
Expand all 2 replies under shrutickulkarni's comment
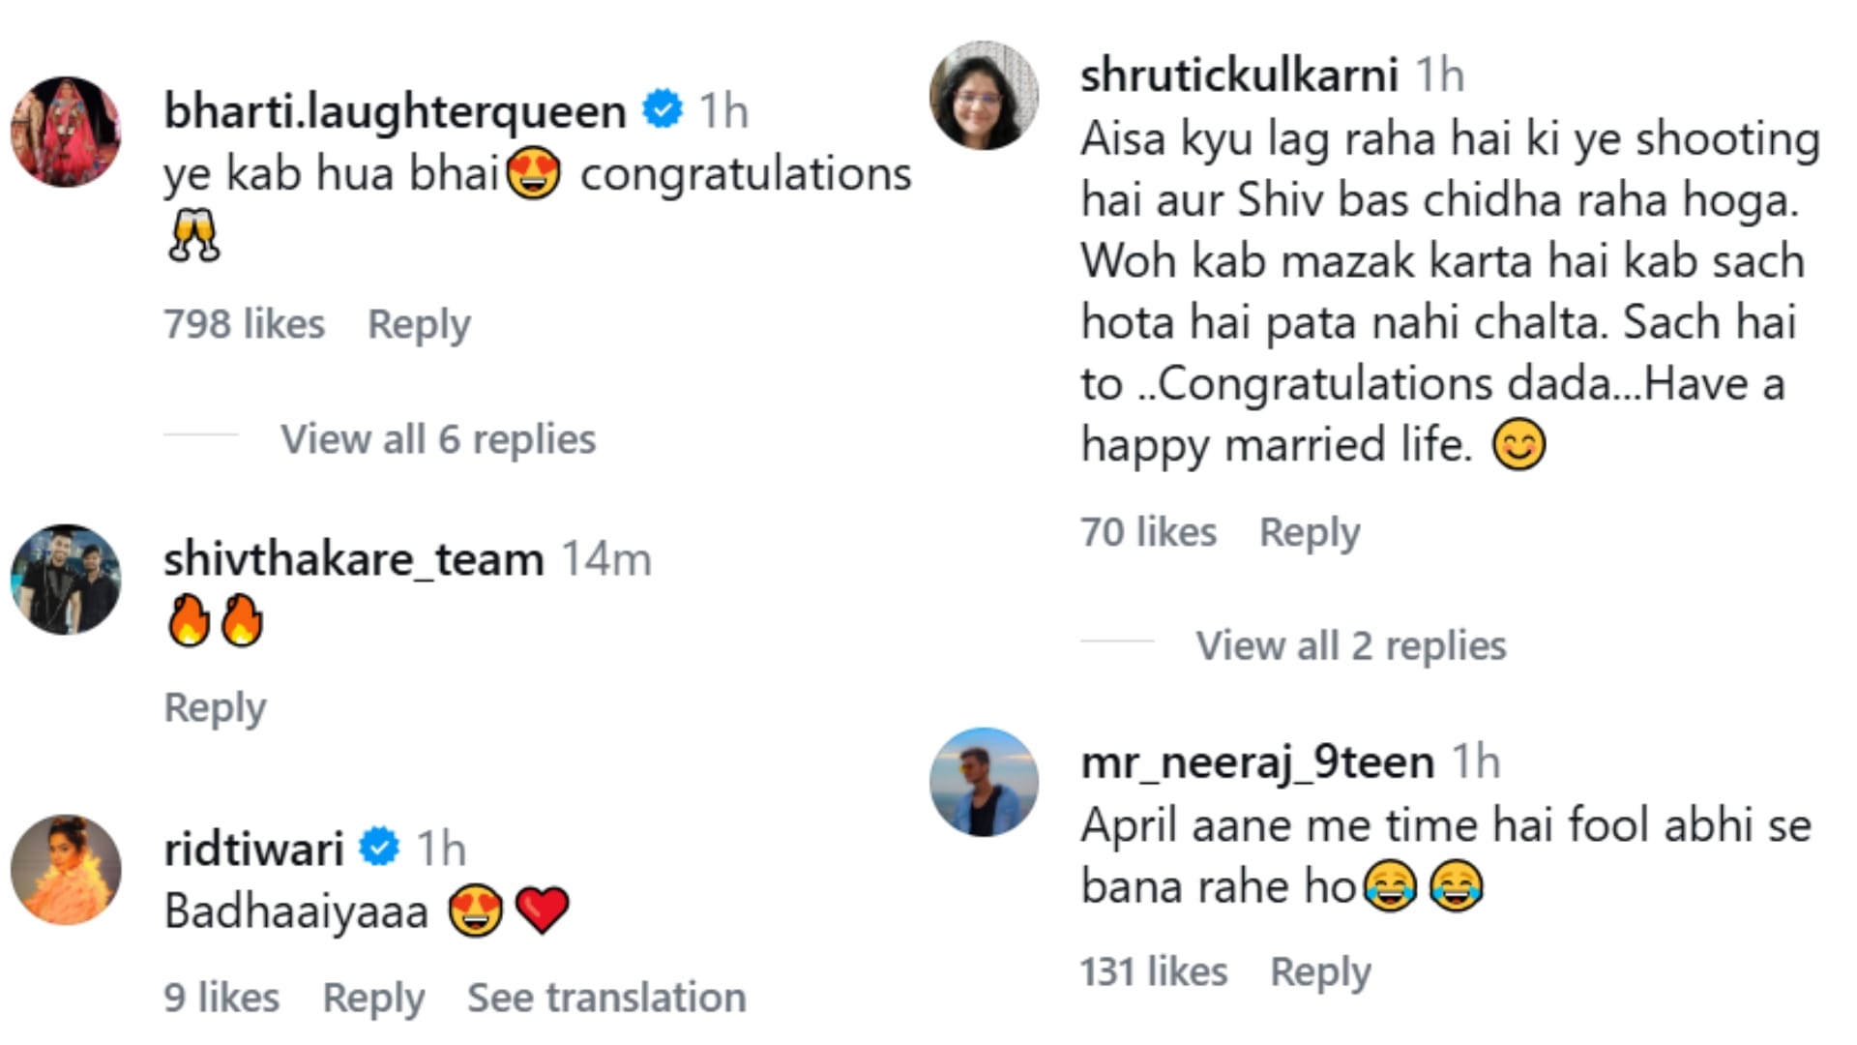pos(1350,645)
